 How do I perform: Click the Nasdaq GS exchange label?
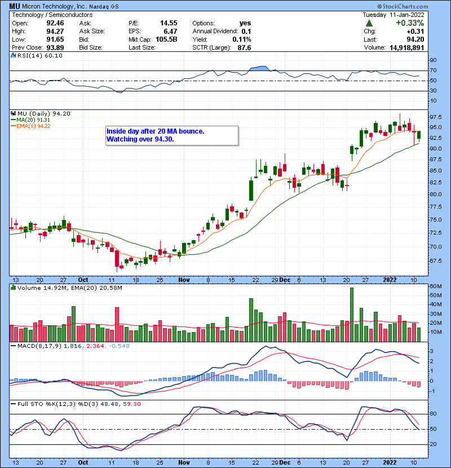[104, 7]
